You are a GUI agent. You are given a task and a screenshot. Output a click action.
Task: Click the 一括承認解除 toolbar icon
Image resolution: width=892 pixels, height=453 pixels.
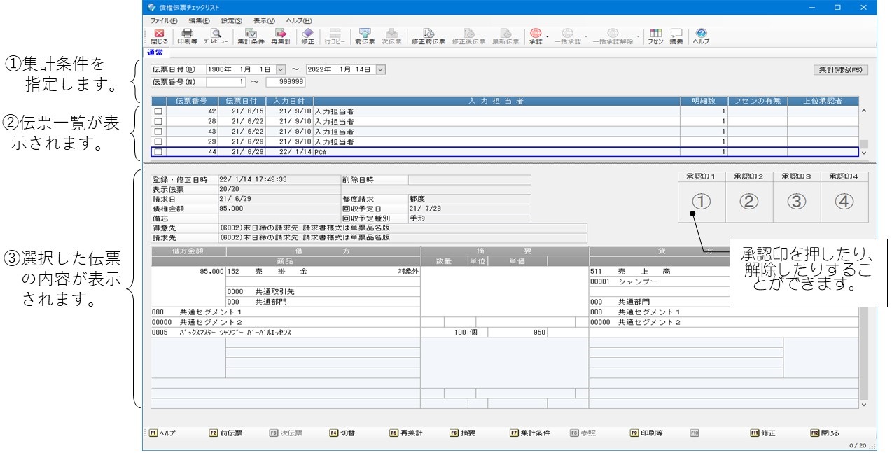point(613,36)
